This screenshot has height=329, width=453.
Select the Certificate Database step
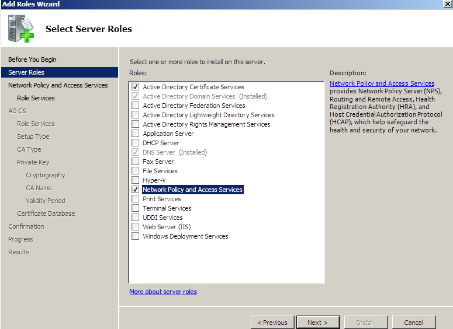pos(46,213)
